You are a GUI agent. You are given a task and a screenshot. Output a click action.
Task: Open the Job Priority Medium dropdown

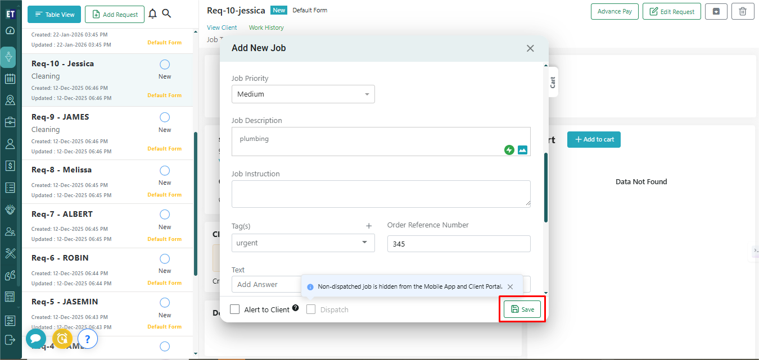[x=303, y=94]
